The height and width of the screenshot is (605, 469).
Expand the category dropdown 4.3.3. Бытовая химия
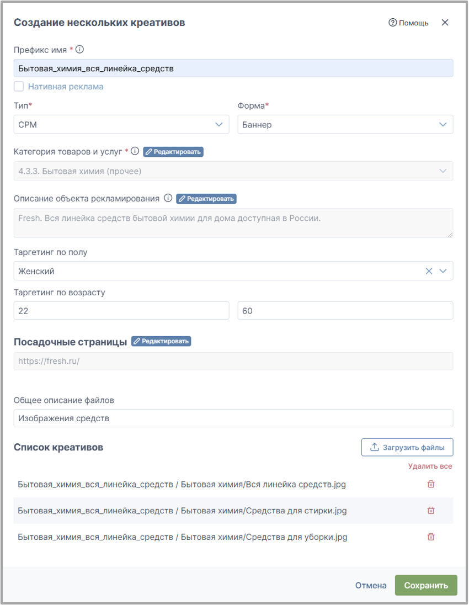pyautogui.click(x=233, y=171)
